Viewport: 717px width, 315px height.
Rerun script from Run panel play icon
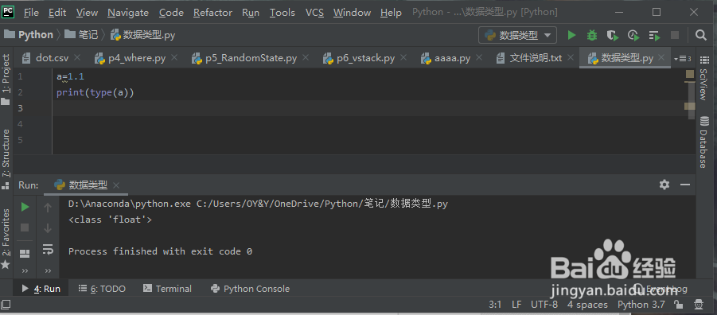[x=25, y=208]
